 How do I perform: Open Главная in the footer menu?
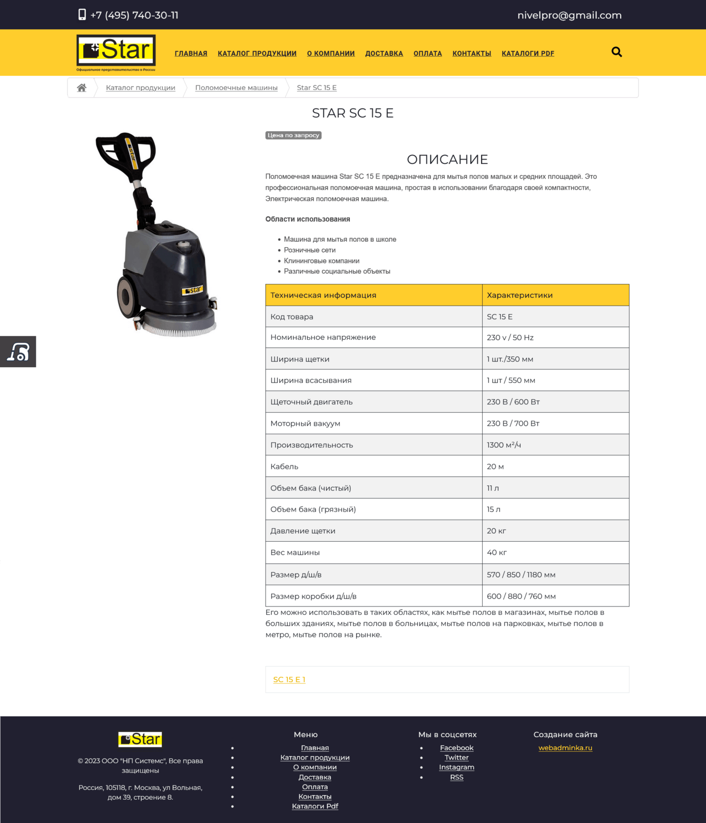[315, 748]
